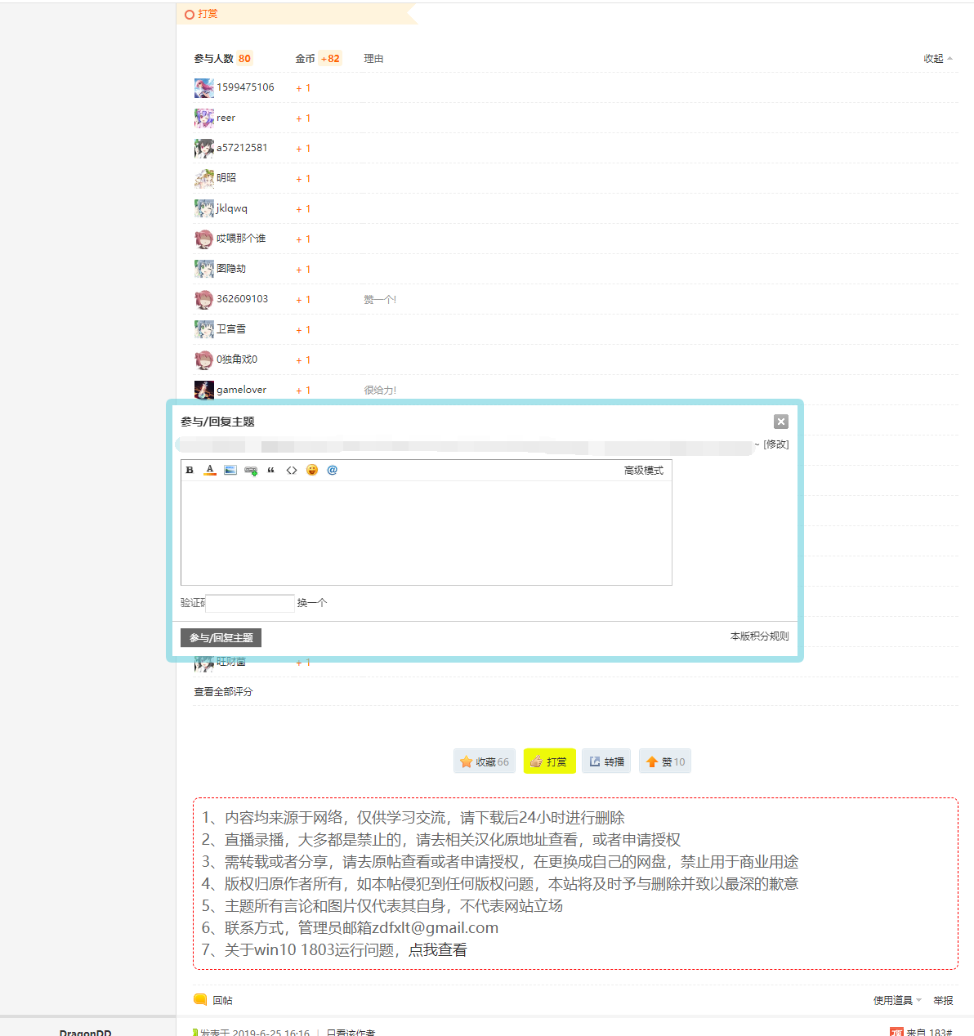The height and width of the screenshot is (1036, 974).
Task: Open 查看全部评分 link
Action: [223, 692]
